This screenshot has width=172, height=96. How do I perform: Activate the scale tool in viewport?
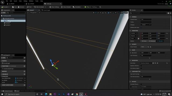(x=100, y=13)
